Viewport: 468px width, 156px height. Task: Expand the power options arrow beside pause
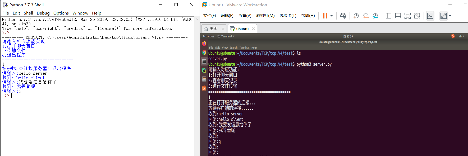332,16
